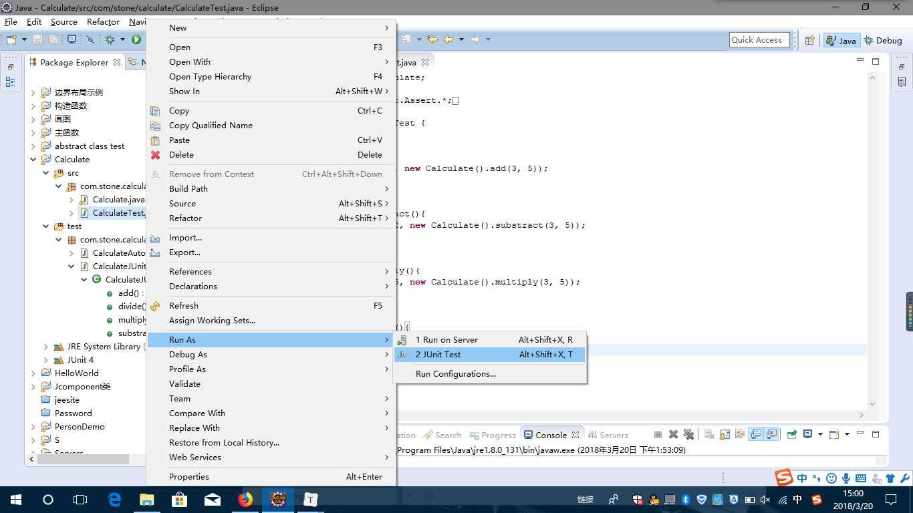Close the CalculateTest.java editor tab
The width and height of the screenshot is (913, 513).
(x=424, y=62)
